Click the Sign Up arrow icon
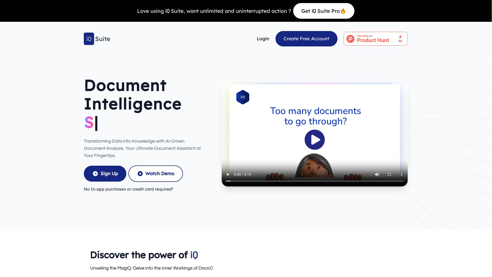 click(x=95, y=173)
